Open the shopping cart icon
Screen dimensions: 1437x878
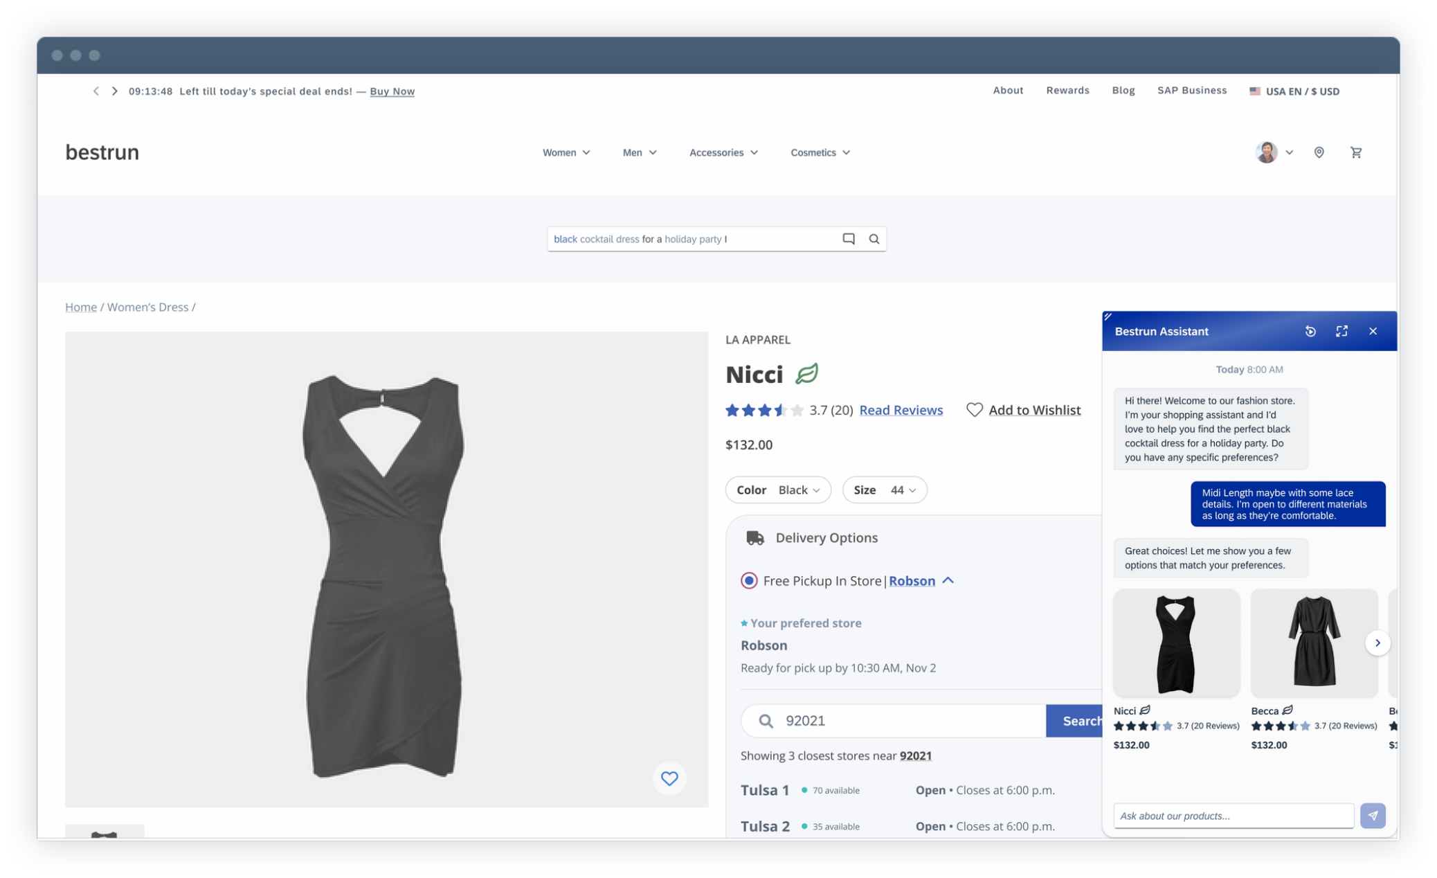[x=1356, y=152]
